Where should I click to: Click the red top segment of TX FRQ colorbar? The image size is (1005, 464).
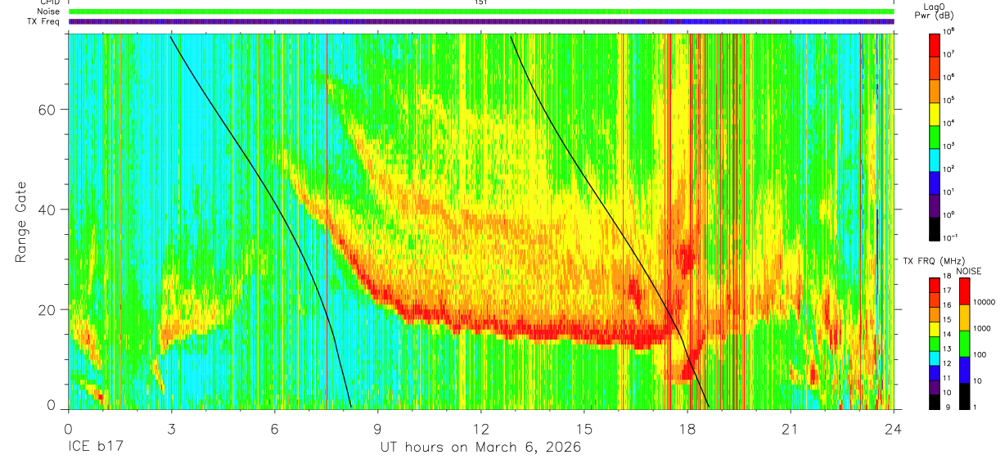click(935, 286)
